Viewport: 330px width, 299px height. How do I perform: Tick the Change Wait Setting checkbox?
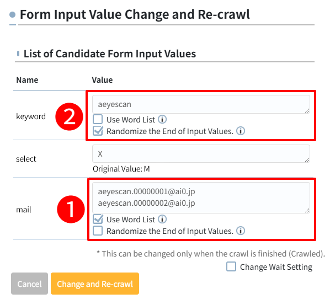coord(231,266)
